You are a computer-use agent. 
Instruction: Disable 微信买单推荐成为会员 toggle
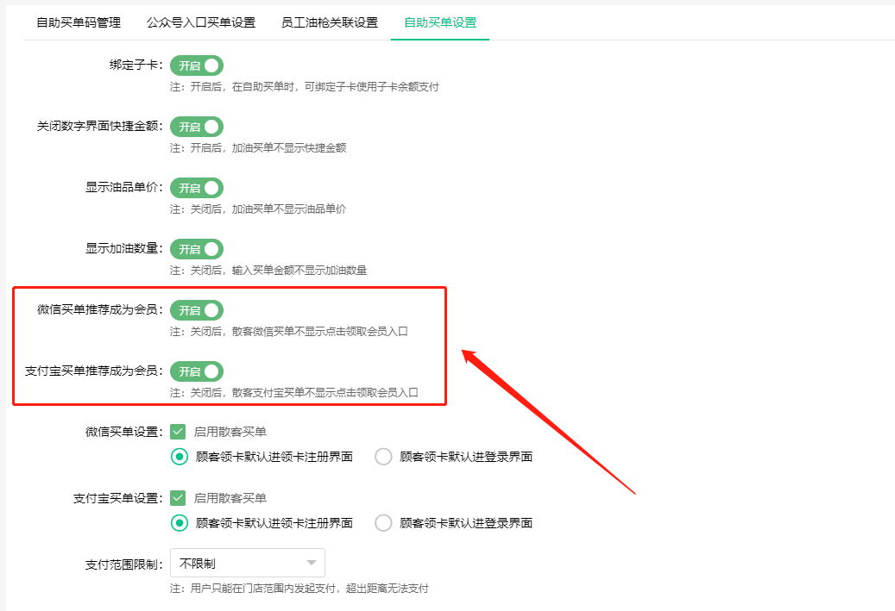tap(197, 310)
